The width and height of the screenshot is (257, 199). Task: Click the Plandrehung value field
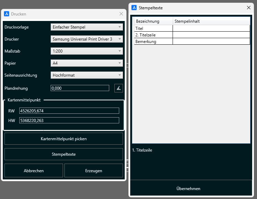coord(80,88)
